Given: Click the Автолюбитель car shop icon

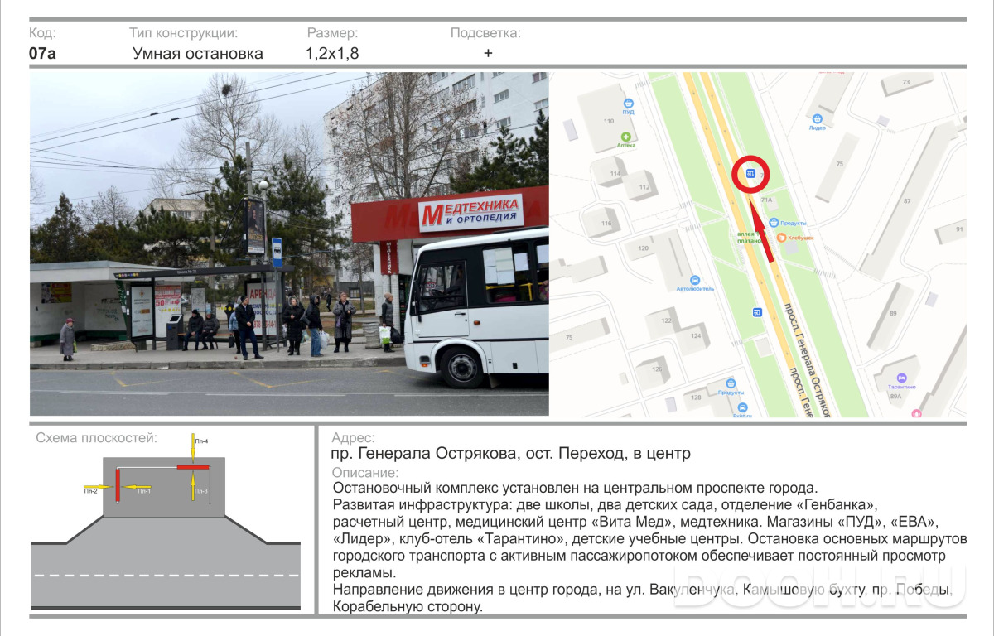Looking at the screenshot, I should (x=694, y=280).
